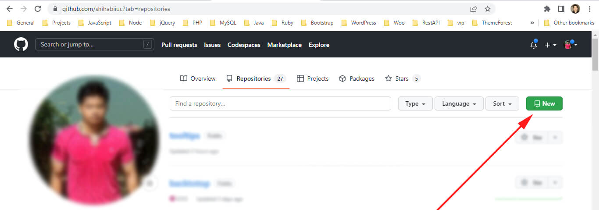The width and height of the screenshot is (599, 210).
Task: Click the address bar URL text
Action: tap(116, 9)
